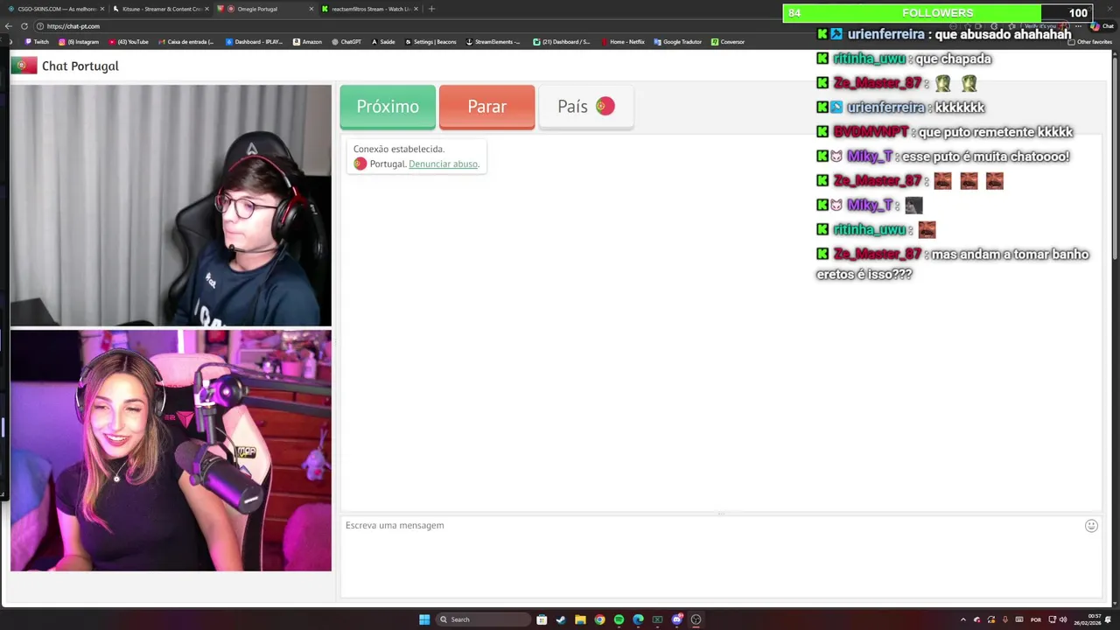Open the Windows Start menu

(x=424, y=619)
